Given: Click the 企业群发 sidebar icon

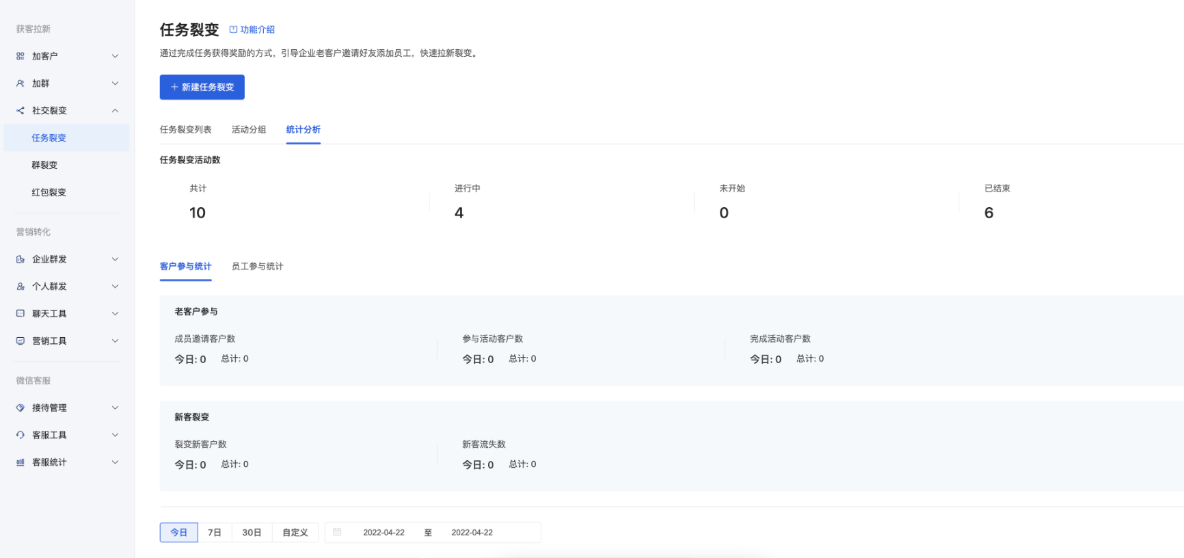Looking at the screenshot, I should [x=21, y=259].
